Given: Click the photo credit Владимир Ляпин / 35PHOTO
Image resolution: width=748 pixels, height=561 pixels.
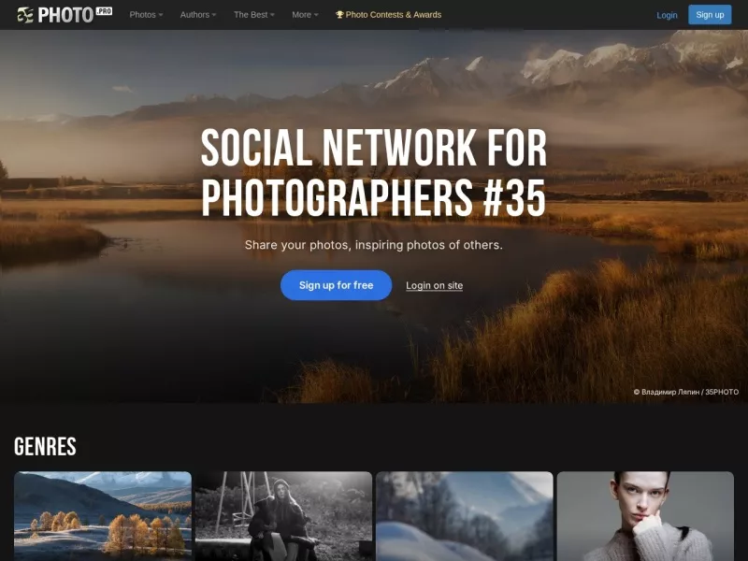Looking at the screenshot, I should (686, 392).
